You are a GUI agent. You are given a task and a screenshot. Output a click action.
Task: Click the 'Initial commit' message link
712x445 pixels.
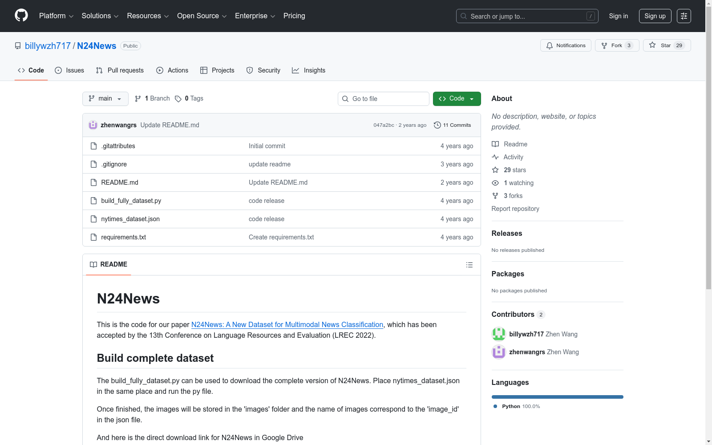point(267,146)
